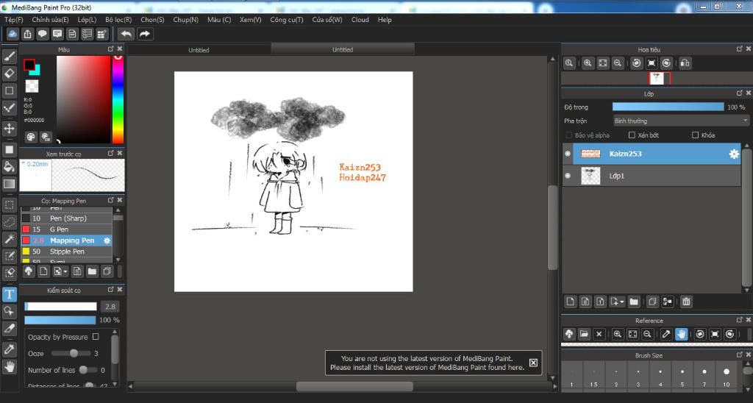
Task: Delete the selected layer with trash icon
Action: pyautogui.click(x=686, y=302)
